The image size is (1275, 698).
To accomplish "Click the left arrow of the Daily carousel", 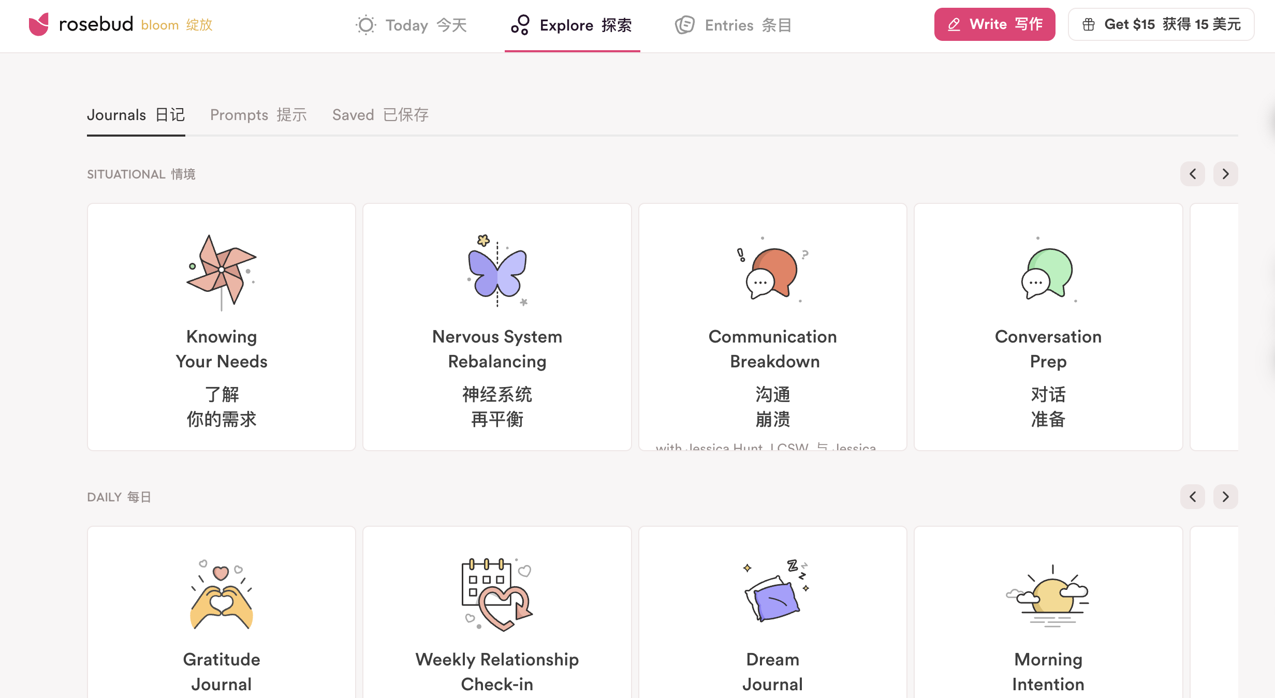I will coord(1193,497).
